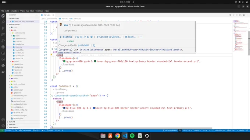Open the Manage gear in activity bar
Screen dimensions: 250x140
pyautogui.click(x=3, y=126)
